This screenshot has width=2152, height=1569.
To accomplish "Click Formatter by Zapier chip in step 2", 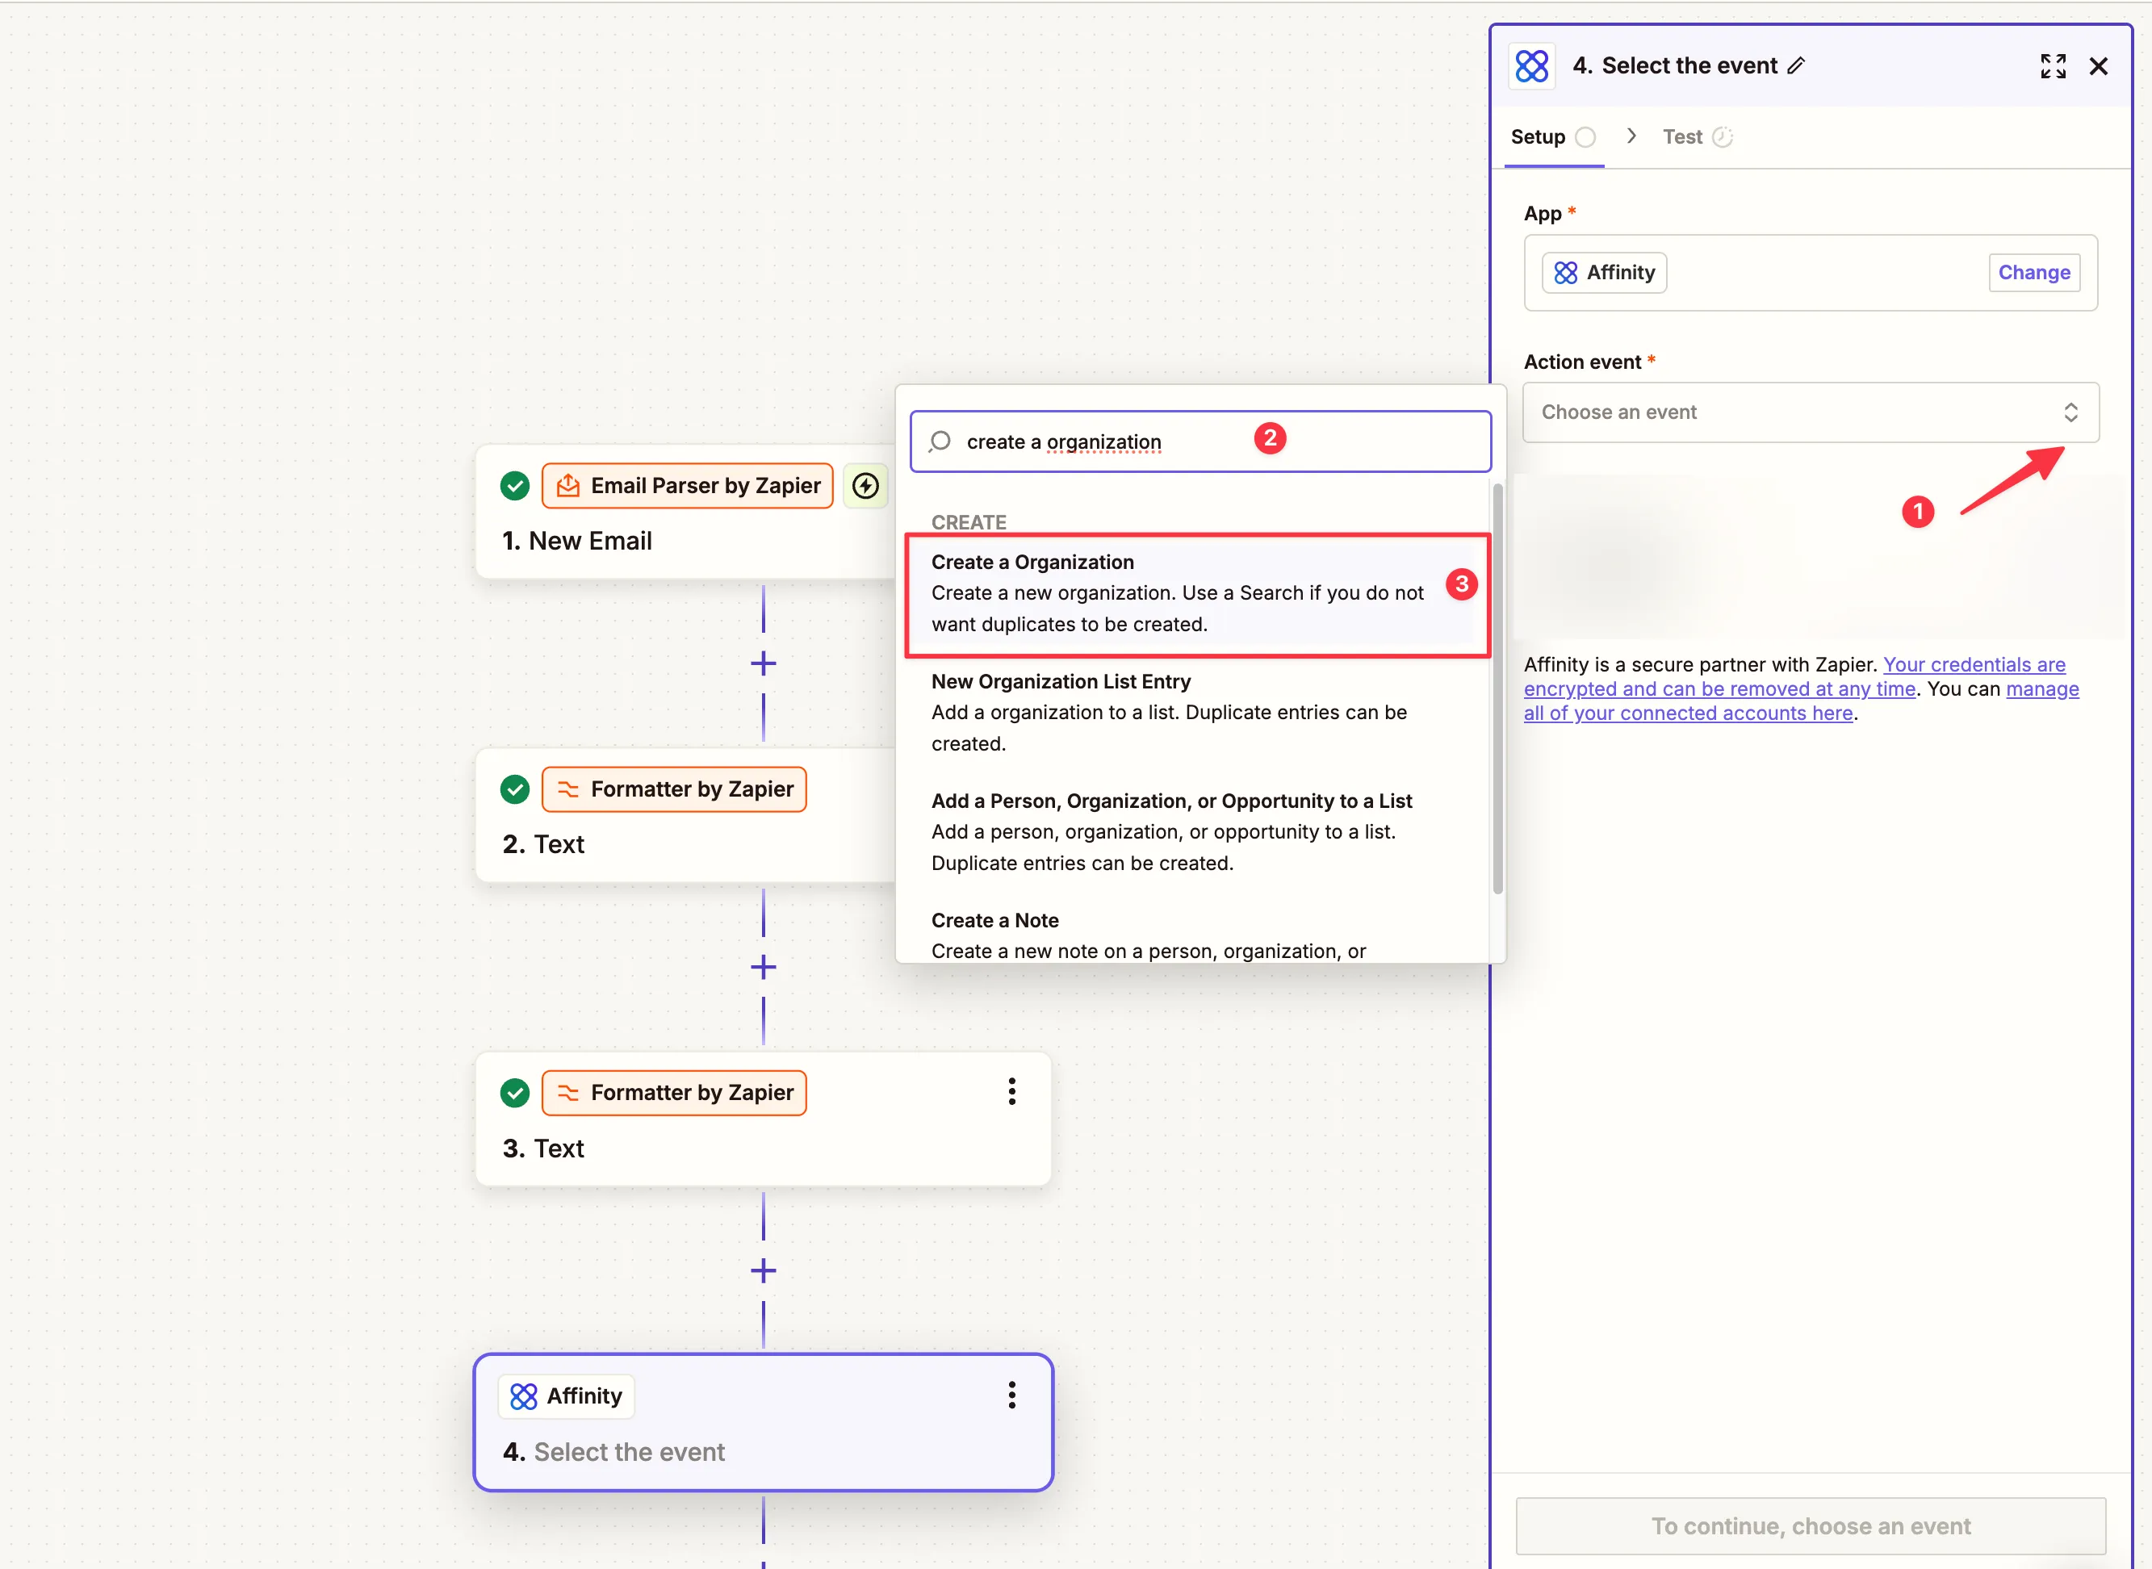I will (x=673, y=789).
